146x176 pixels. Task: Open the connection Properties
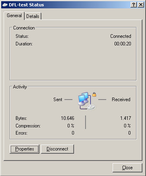pos(24,149)
